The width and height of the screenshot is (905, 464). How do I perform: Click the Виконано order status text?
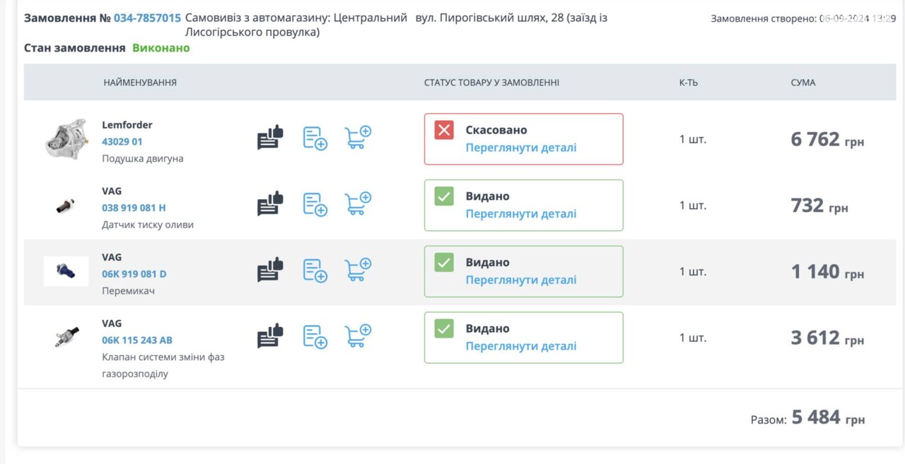click(x=161, y=48)
